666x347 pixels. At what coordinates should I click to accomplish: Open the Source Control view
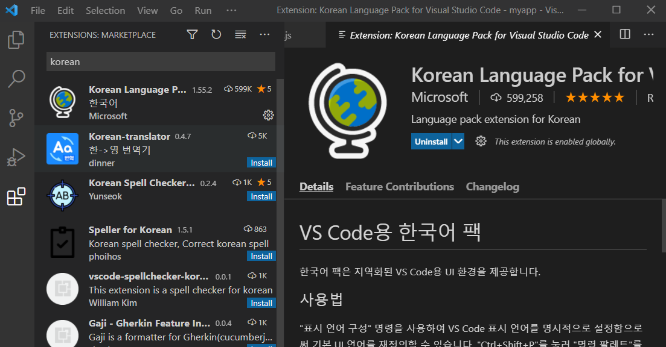16,118
